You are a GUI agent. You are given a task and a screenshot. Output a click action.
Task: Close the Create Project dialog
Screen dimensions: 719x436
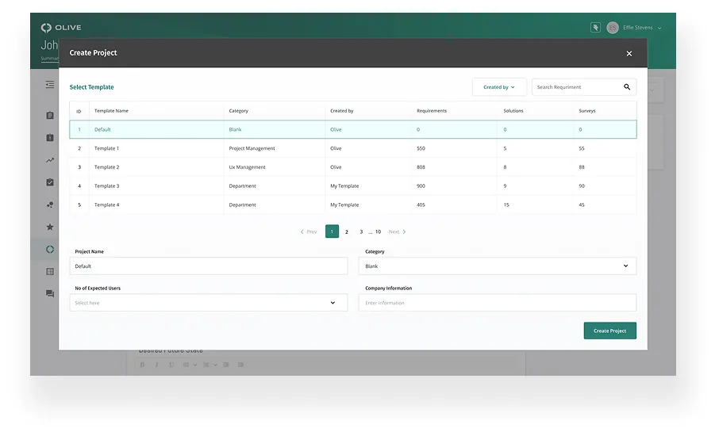click(x=629, y=54)
